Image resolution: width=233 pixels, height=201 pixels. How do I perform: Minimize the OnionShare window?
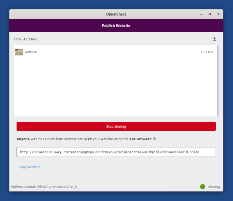coord(200,14)
